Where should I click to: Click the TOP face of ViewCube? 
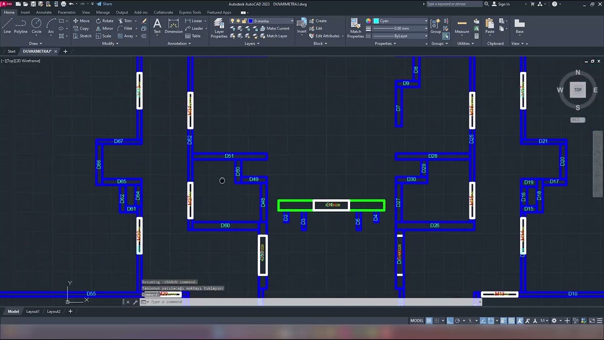(x=578, y=90)
